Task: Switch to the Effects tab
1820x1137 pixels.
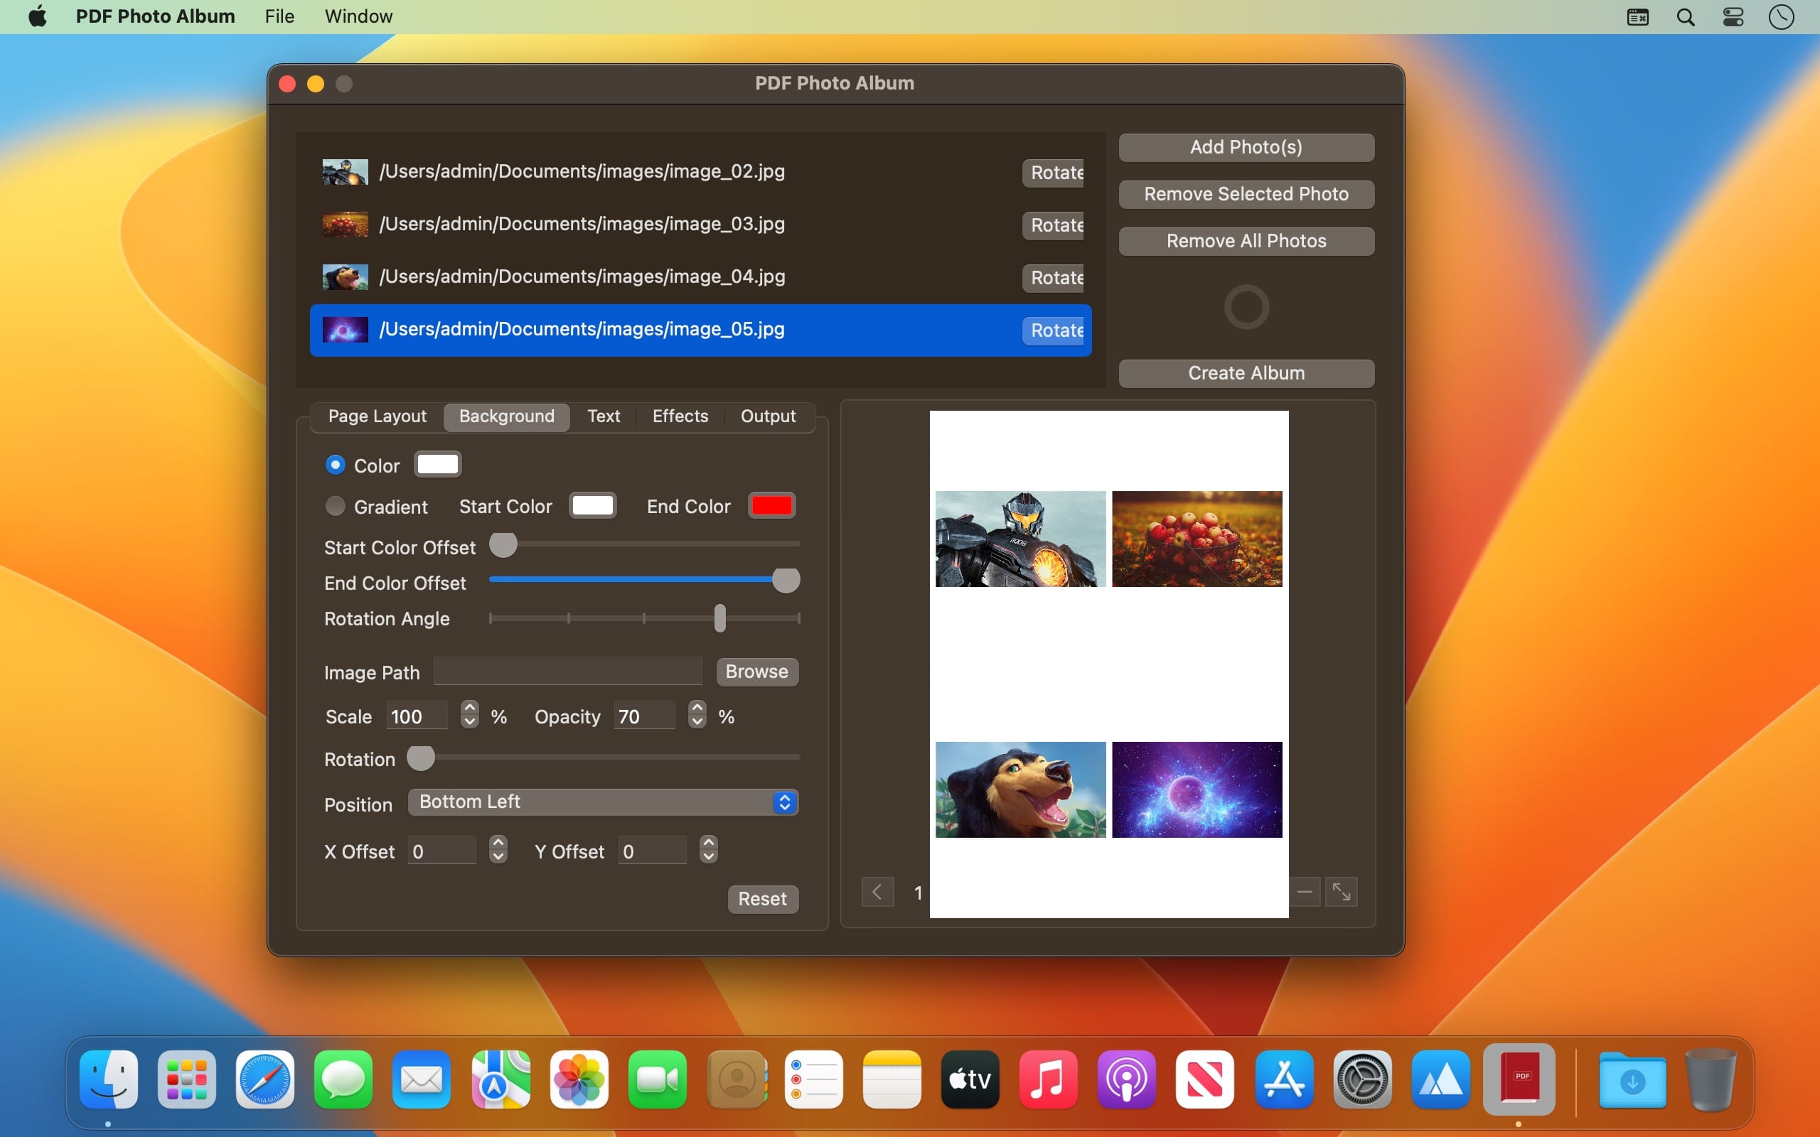Action: (680, 416)
